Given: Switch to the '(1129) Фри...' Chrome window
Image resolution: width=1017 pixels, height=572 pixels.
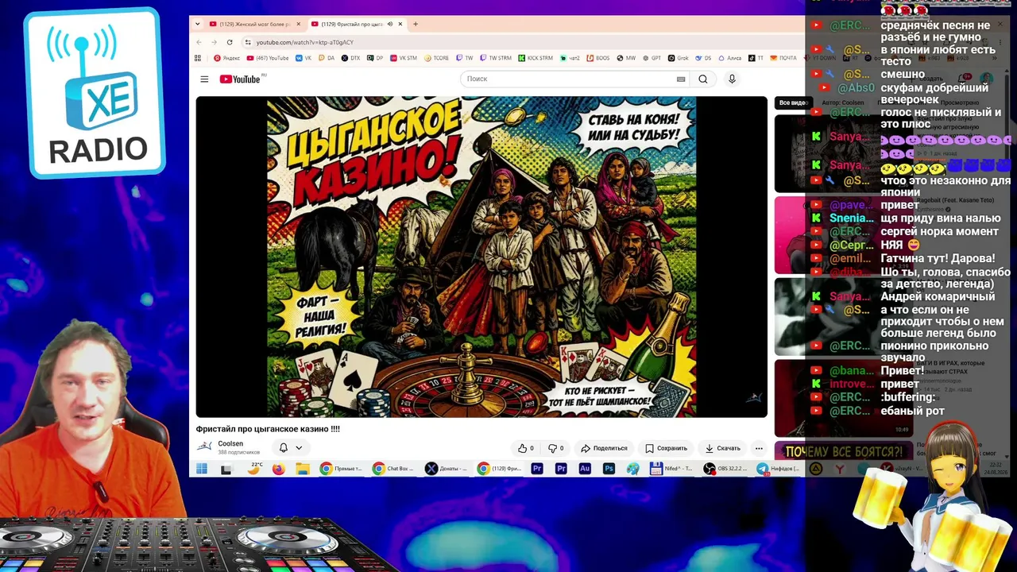Looking at the screenshot, I should coord(500,469).
